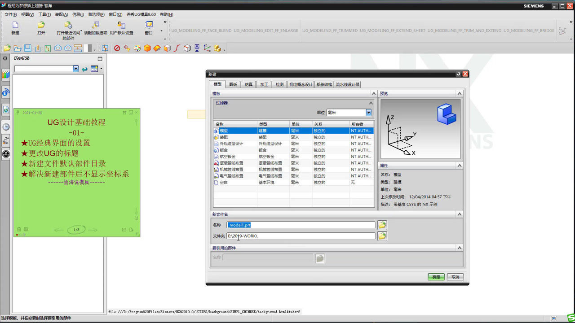Switch to the 图纸 tab

pos(233,84)
